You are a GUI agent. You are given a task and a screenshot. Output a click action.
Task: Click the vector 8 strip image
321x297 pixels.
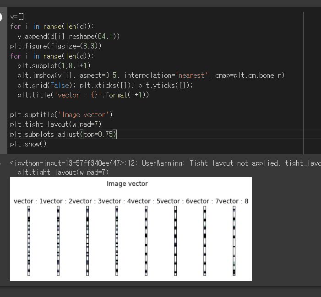coord(234,241)
